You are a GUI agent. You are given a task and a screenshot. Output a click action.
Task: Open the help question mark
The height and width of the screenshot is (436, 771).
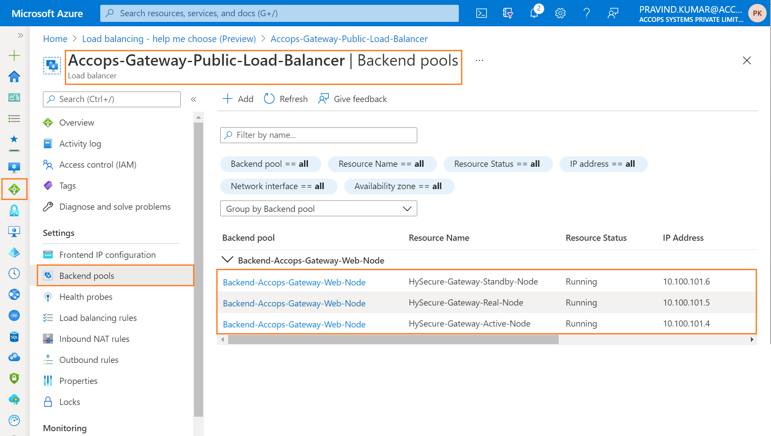pyautogui.click(x=587, y=13)
